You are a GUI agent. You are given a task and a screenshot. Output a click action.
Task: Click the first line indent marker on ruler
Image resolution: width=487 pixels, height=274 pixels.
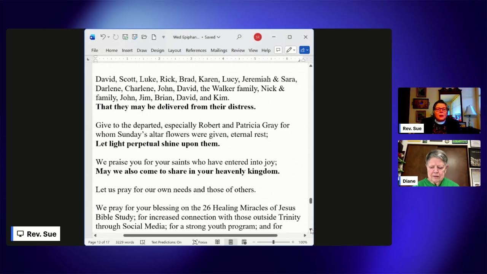point(95,57)
